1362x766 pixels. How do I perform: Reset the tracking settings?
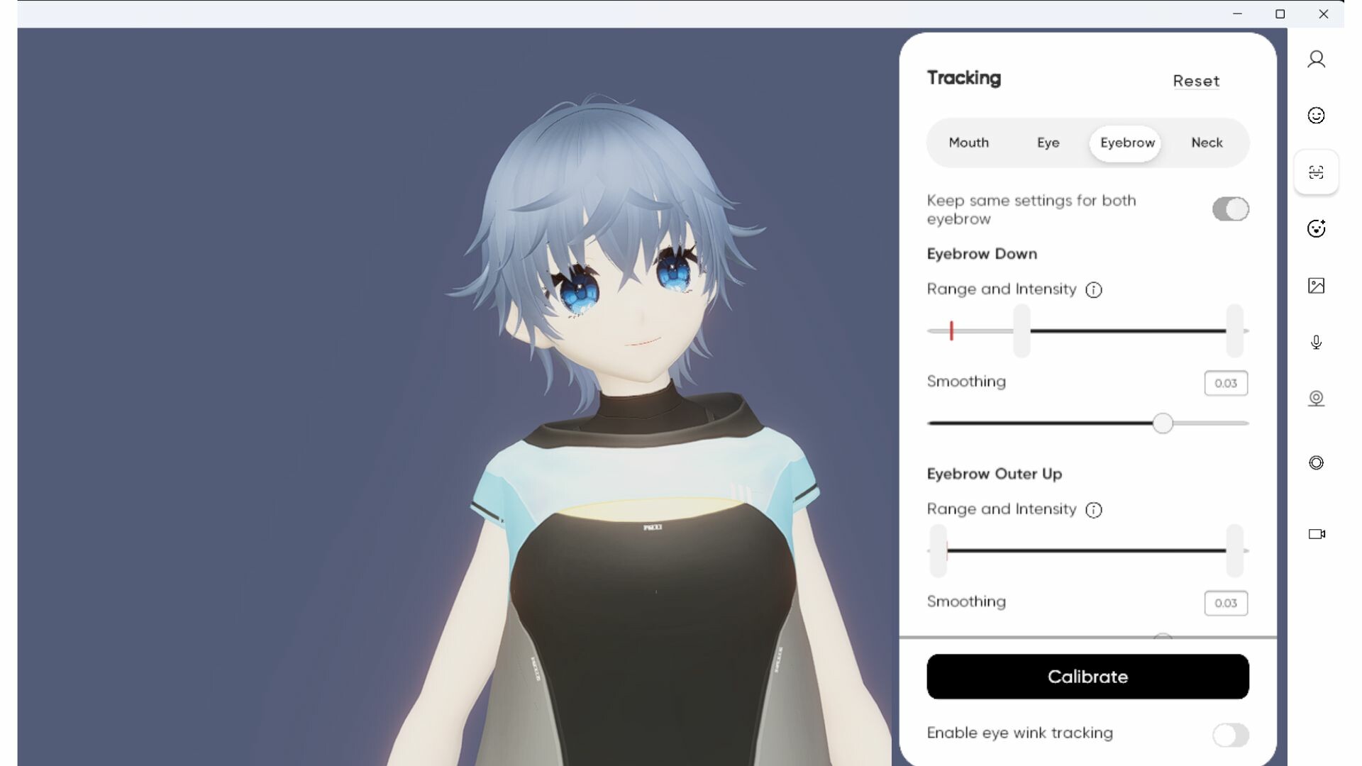(x=1196, y=81)
